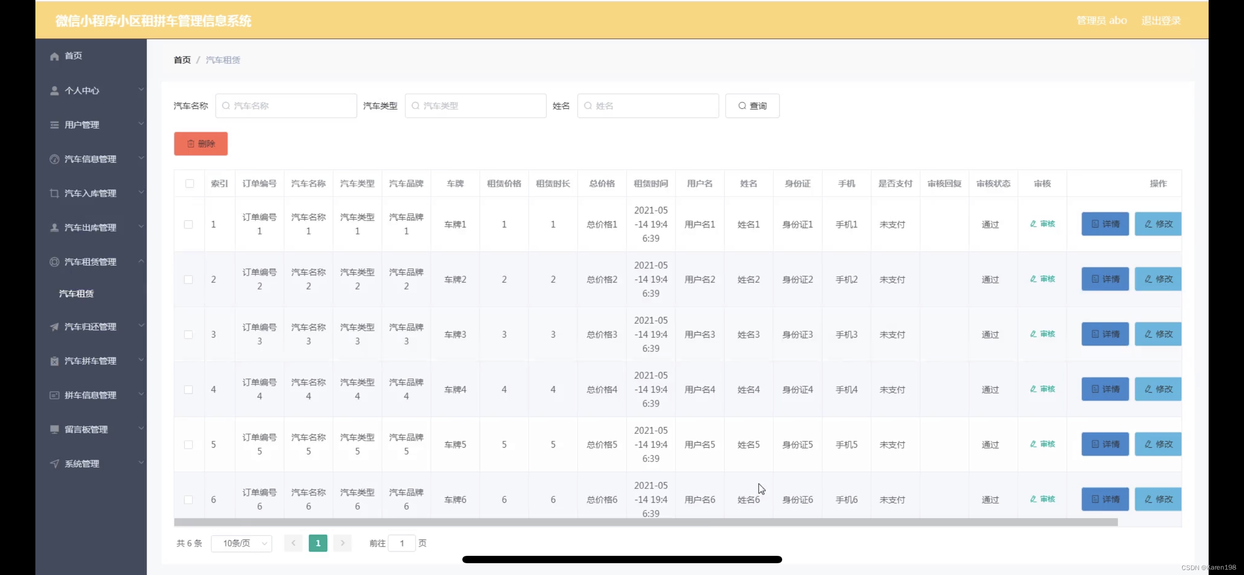This screenshot has width=1244, height=575.
Task: Click the icon beside 汽车租赁管理
Action: pos(55,261)
